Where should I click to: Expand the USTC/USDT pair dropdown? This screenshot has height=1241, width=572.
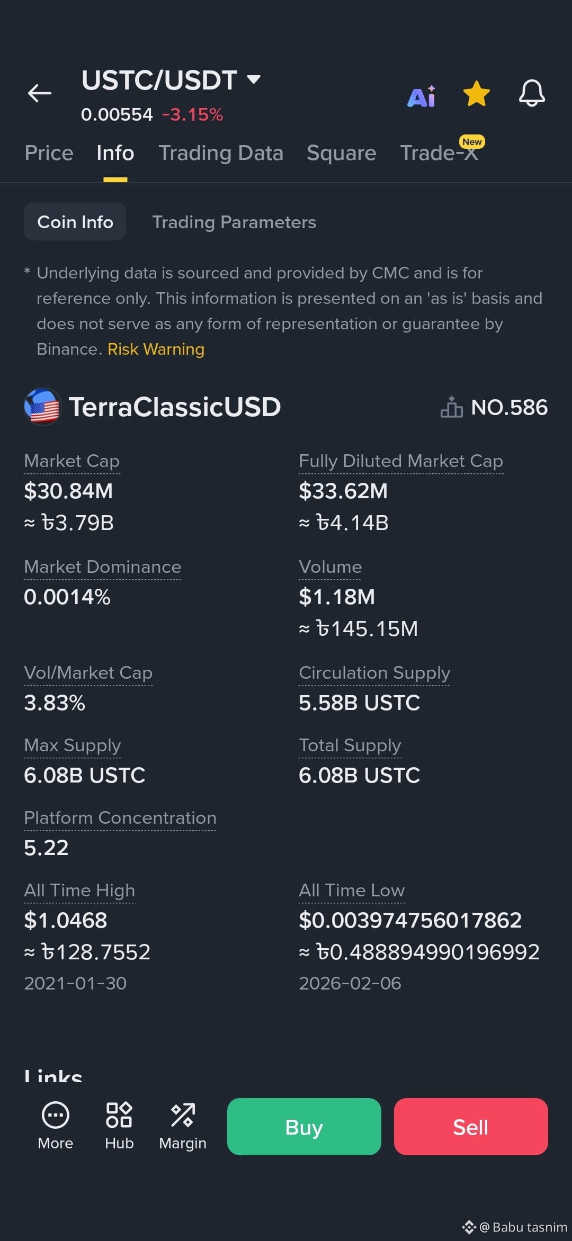click(x=254, y=79)
